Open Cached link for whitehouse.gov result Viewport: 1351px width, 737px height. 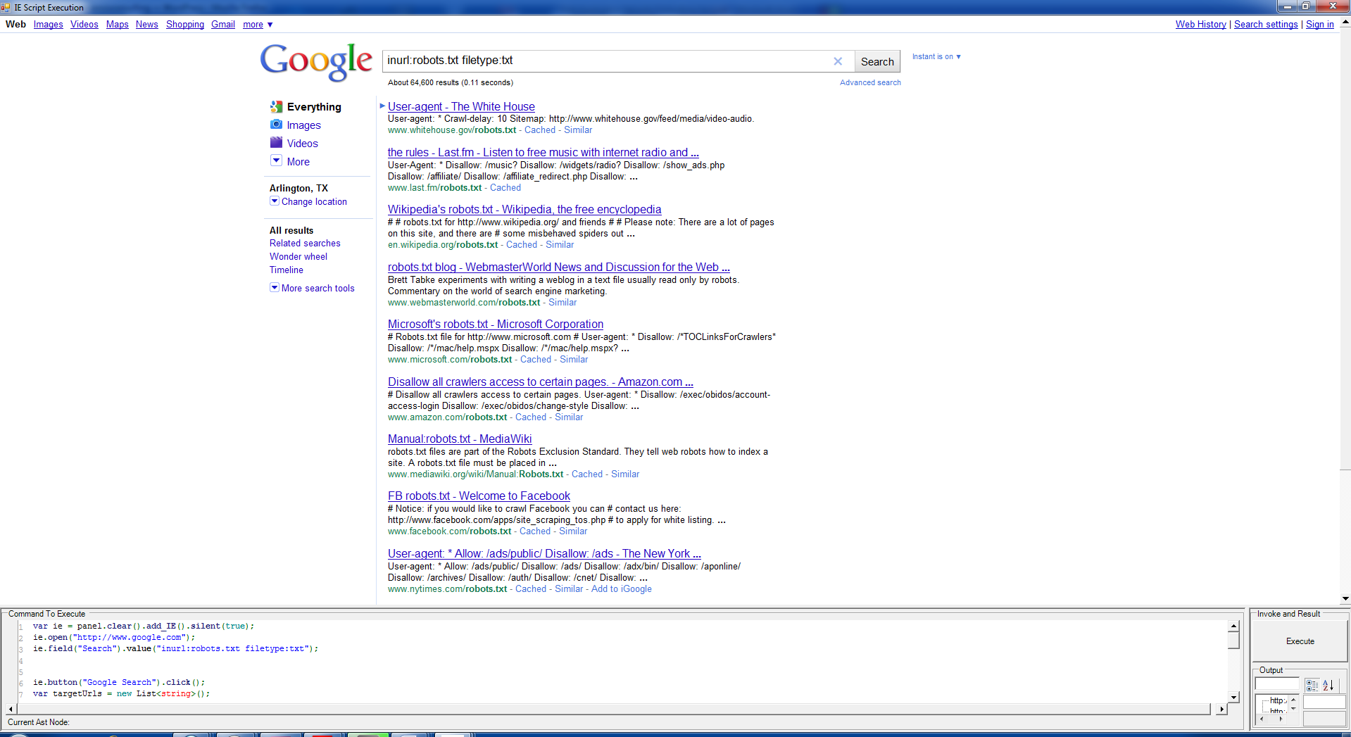coord(540,130)
